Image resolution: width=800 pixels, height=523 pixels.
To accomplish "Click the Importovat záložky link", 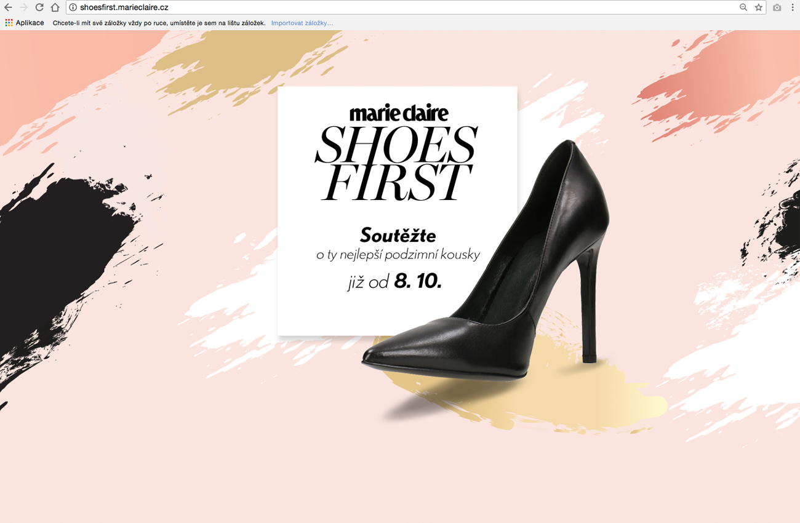I will tap(302, 23).
